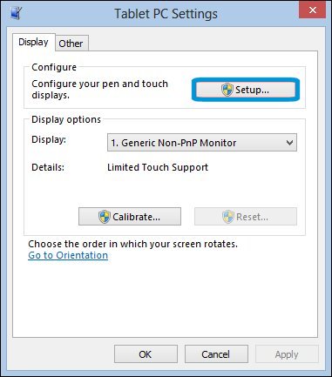Click the Limited Touch Support details text

click(158, 167)
